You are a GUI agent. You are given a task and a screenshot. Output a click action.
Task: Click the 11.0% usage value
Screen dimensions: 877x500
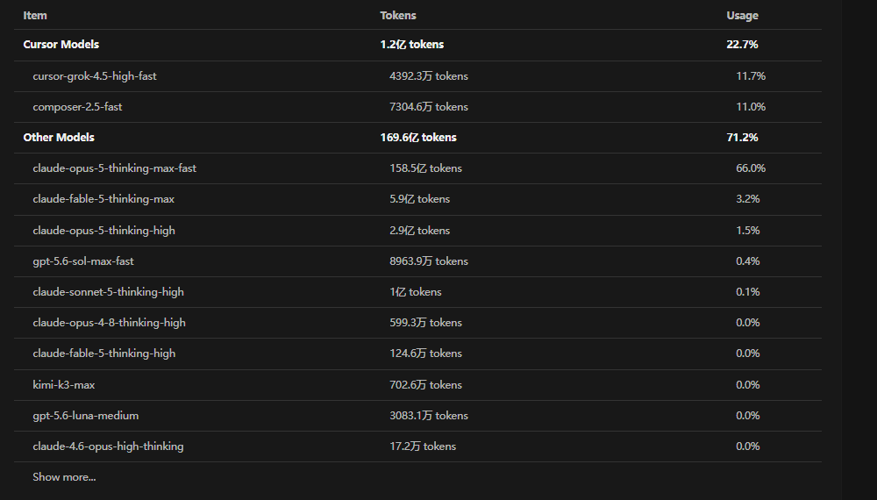point(751,107)
